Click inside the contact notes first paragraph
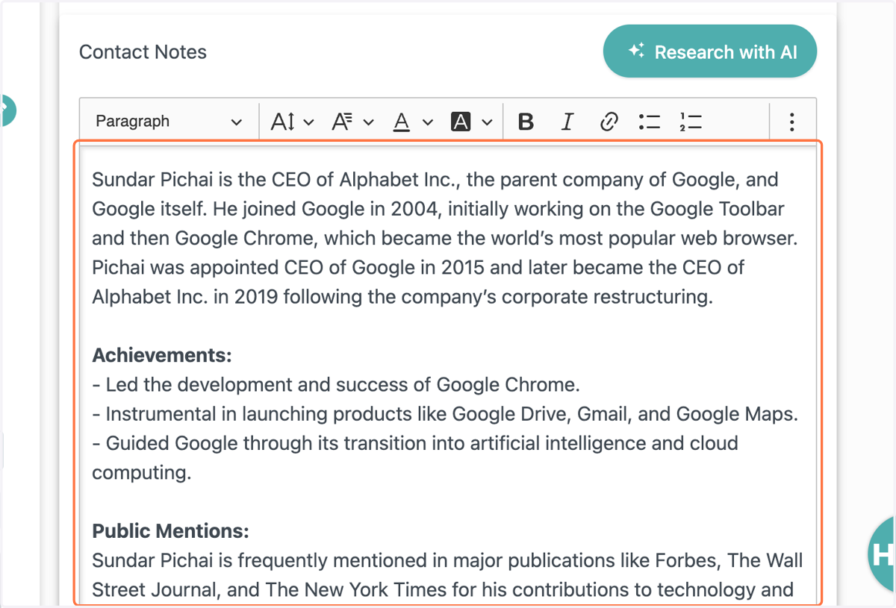This screenshot has height=608, width=896. [446, 238]
